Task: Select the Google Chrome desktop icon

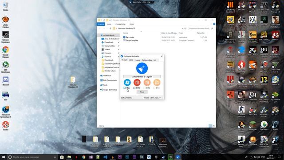Action: pyautogui.click(x=5, y=52)
